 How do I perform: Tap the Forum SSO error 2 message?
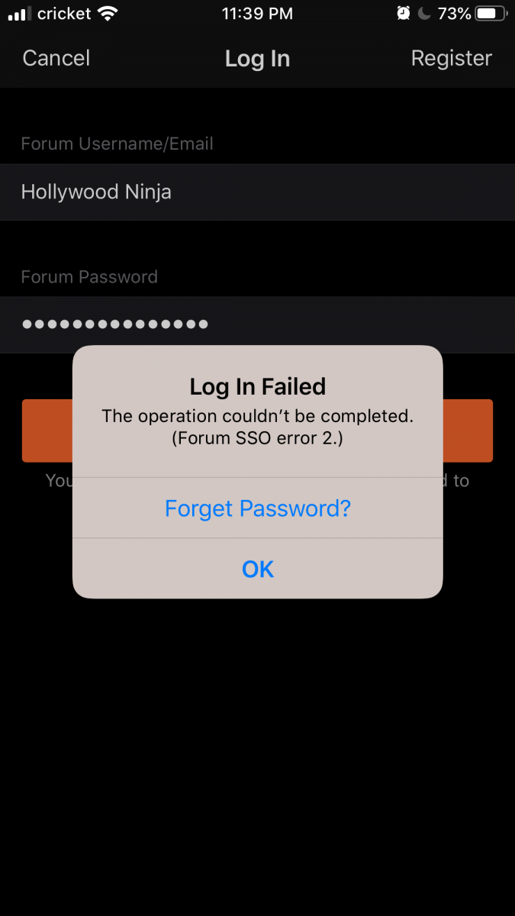point(257,439)
